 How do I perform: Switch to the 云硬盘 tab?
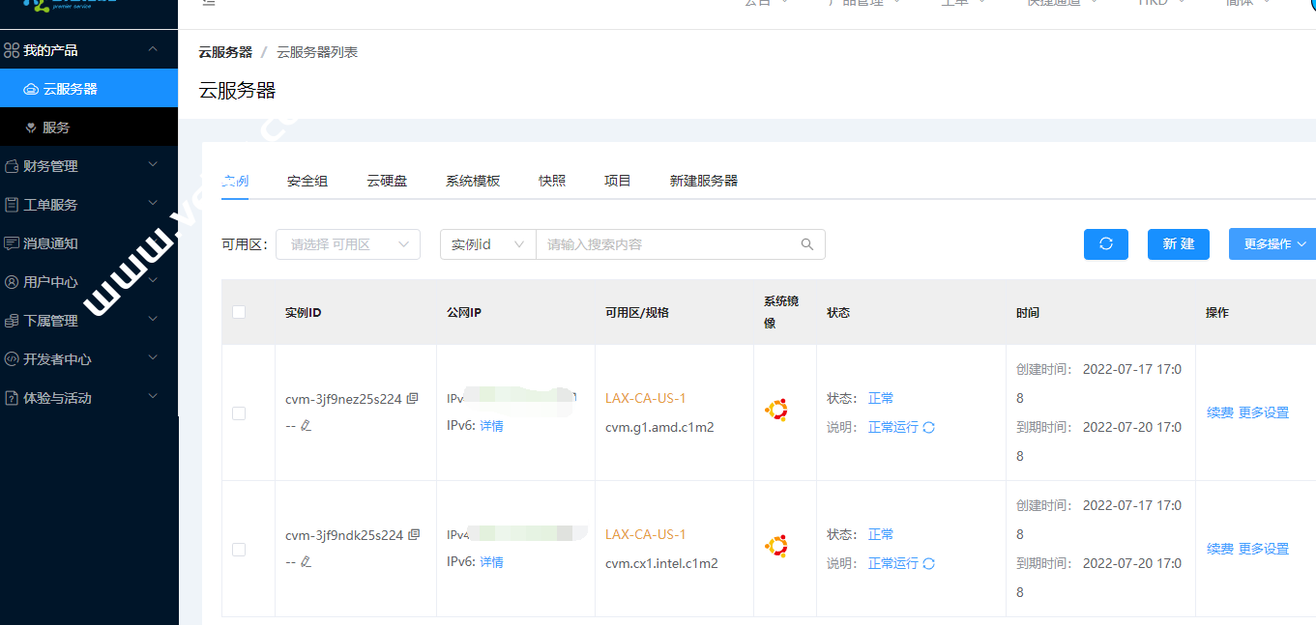click(x=387, y=182)
